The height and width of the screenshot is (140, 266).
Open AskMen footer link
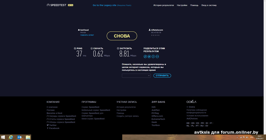coord(156,110)
